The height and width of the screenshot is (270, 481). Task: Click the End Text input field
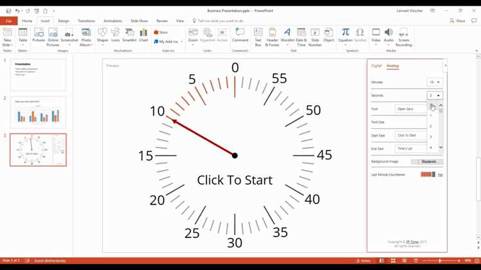click(x=410, y=149)
